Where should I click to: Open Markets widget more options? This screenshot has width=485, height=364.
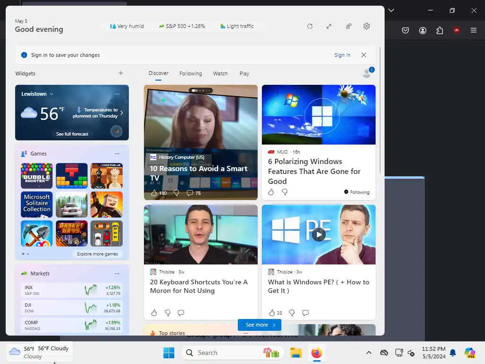(117, 273)
